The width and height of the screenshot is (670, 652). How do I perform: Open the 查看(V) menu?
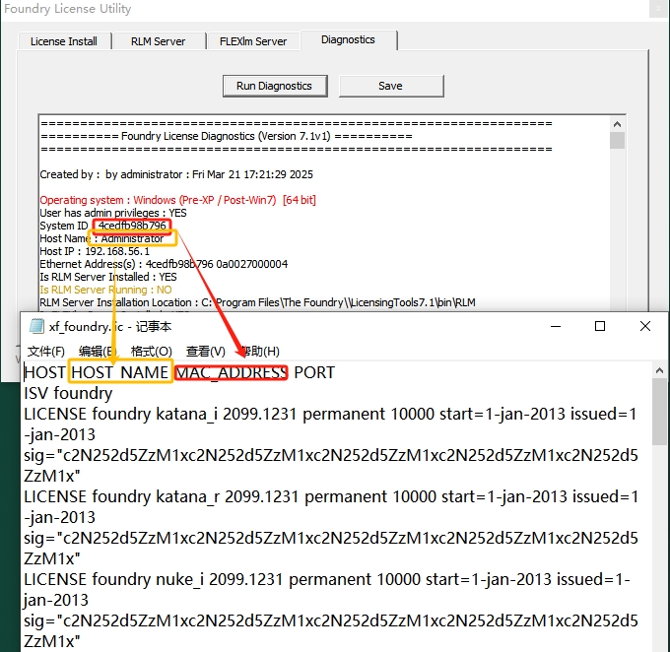(x=206, y=352)
